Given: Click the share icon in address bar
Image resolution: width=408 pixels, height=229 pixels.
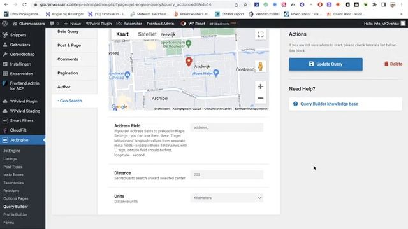Looking at the screenshot, I should 236,4.
